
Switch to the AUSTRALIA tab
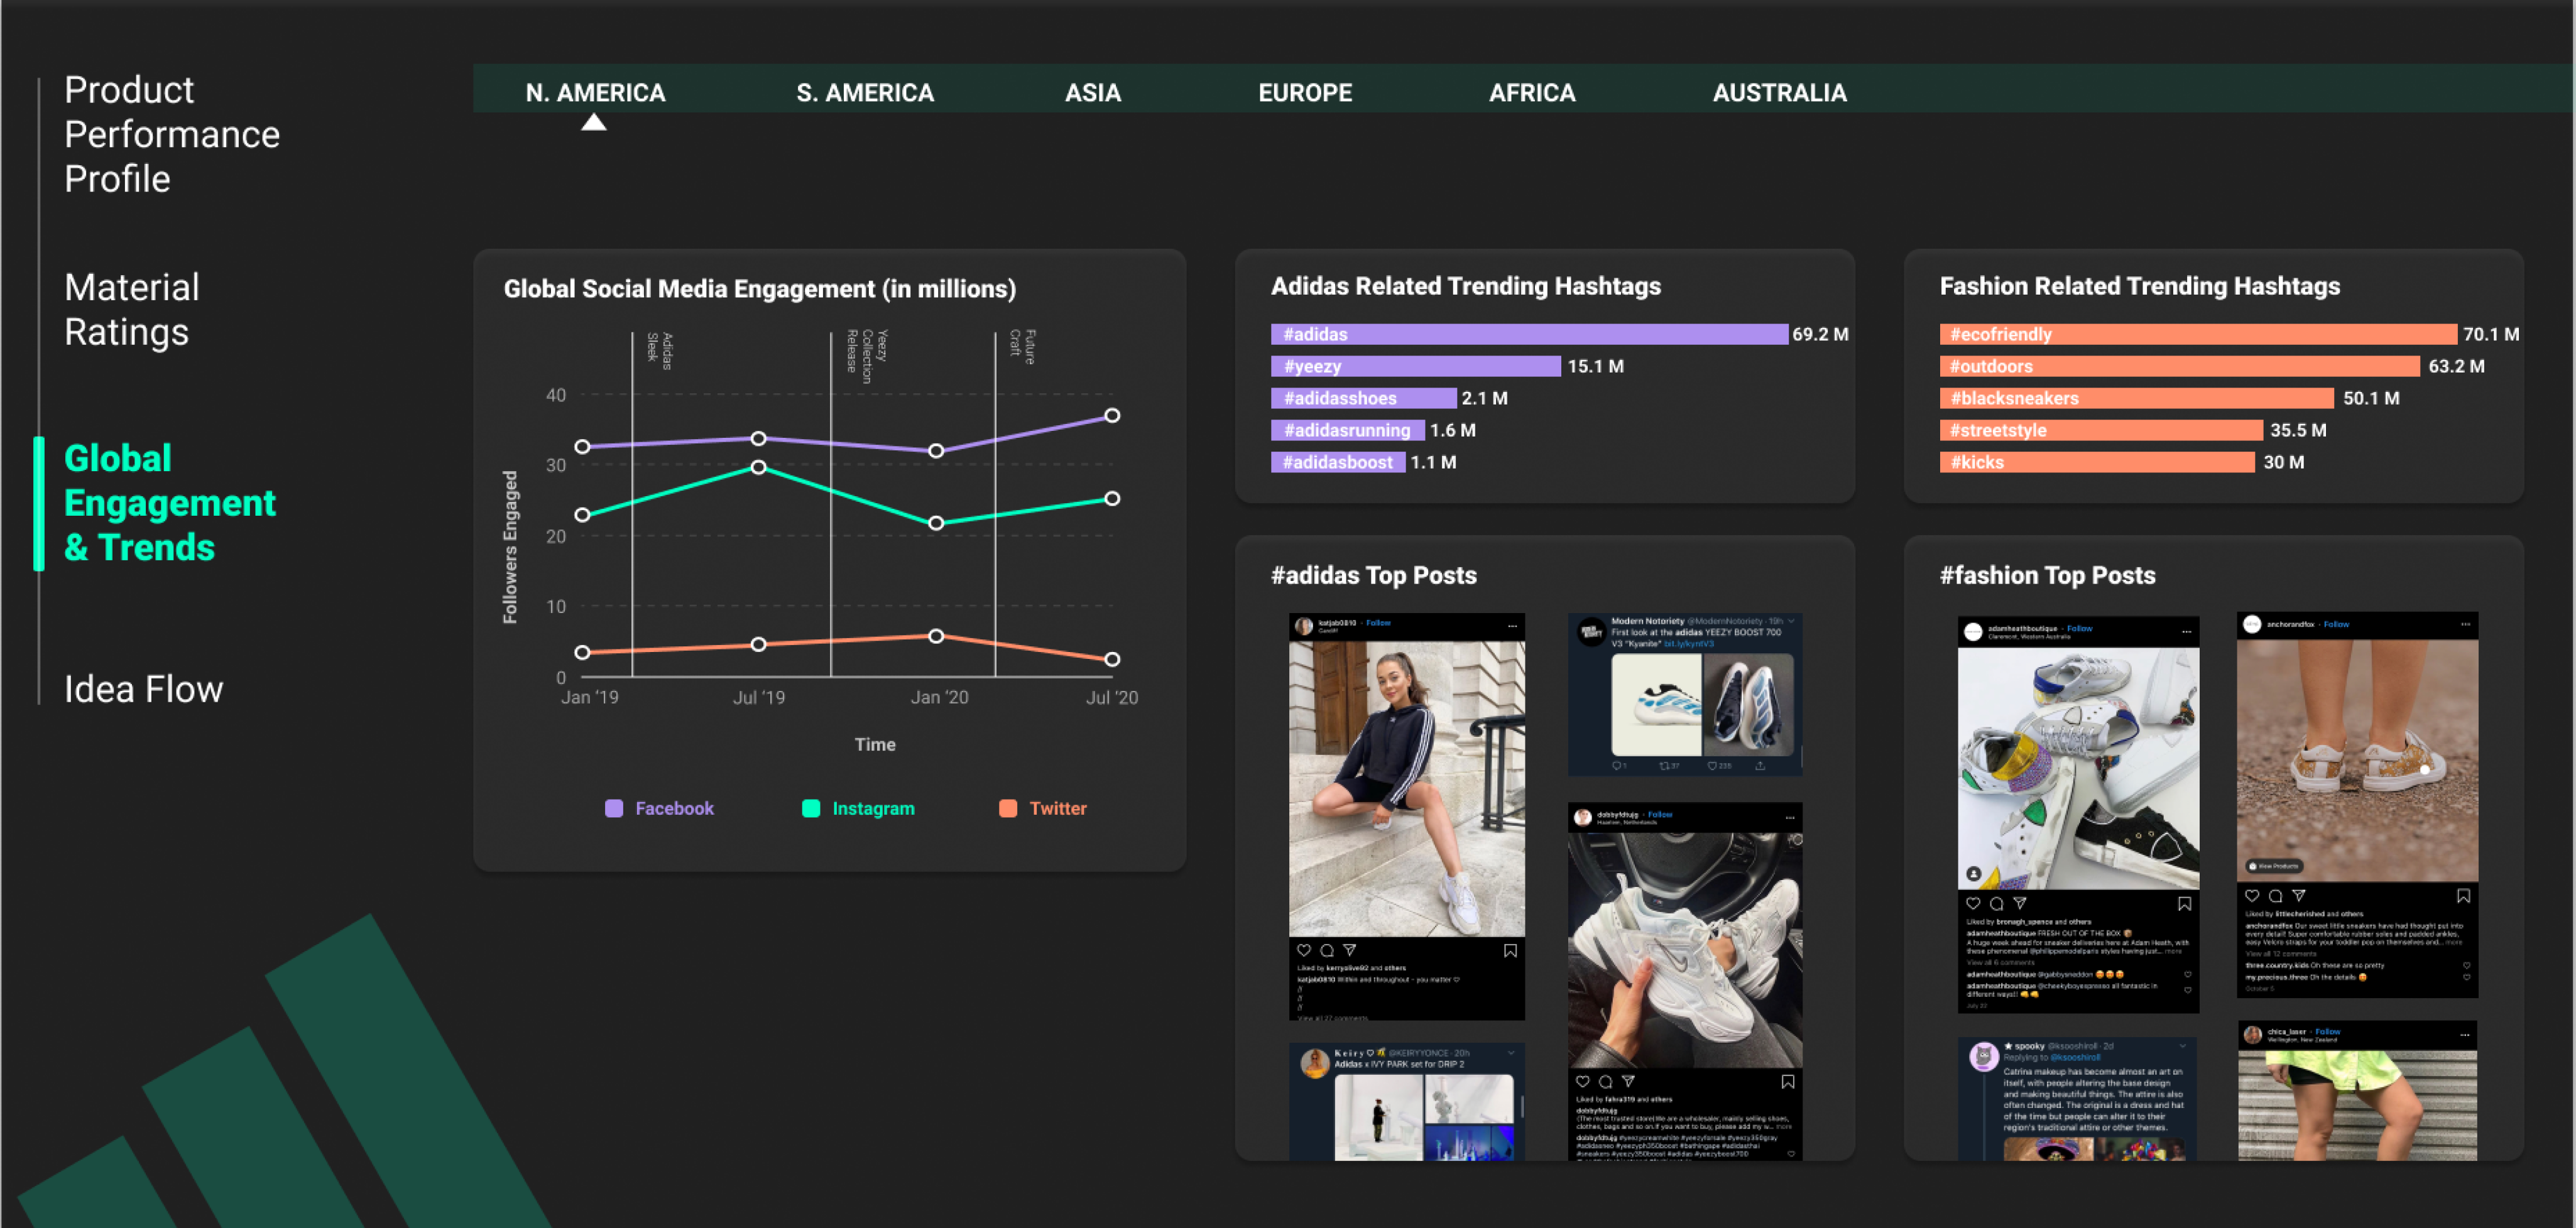[x=1779, y=92]
